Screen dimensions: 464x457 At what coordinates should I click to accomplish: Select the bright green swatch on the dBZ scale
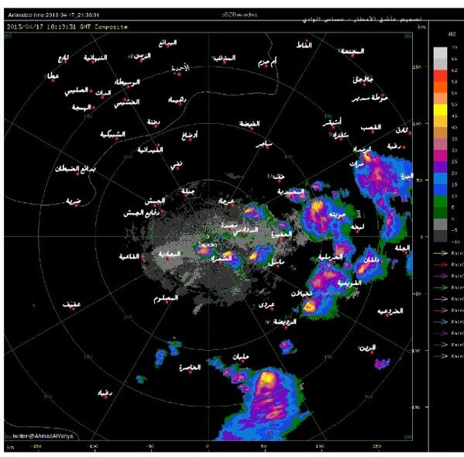tap(440, 201)
